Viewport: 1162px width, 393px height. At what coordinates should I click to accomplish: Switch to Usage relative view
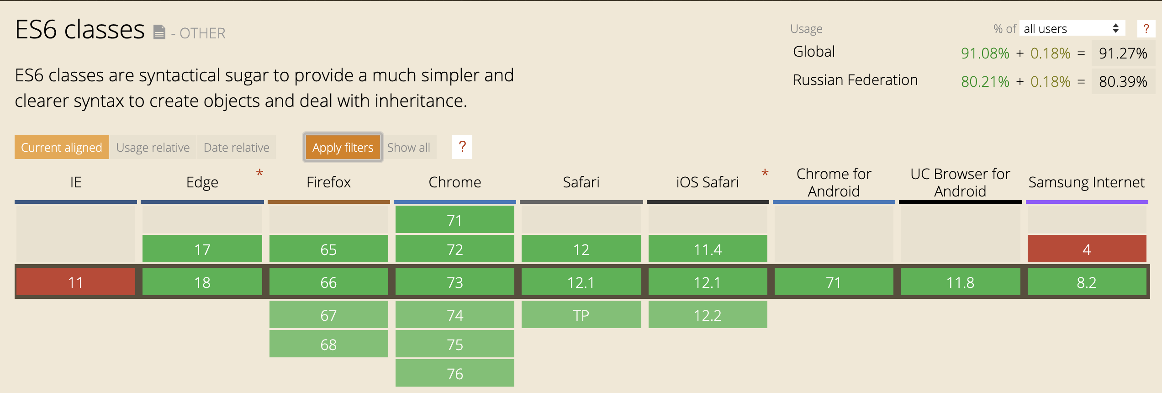(x=153, y=147)
